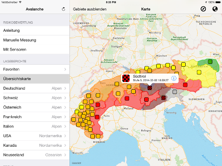Open Österreich Alpen reports

tap(35, 107)
